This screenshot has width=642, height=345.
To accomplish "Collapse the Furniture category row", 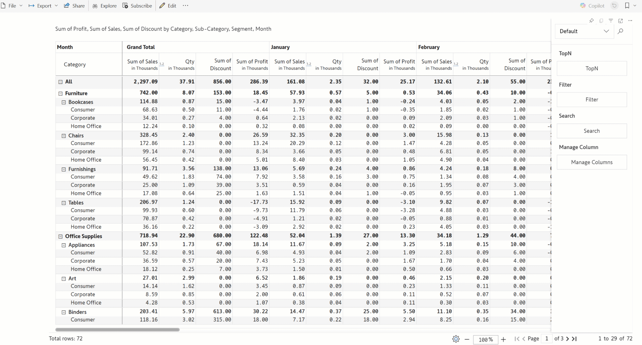I will (x=61, y=94).
